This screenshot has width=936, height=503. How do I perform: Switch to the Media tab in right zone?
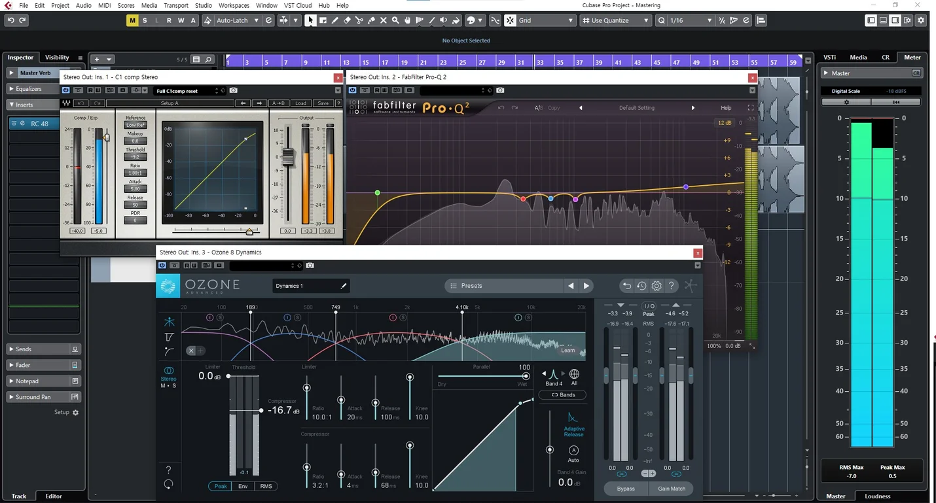(x=858, y=58)
